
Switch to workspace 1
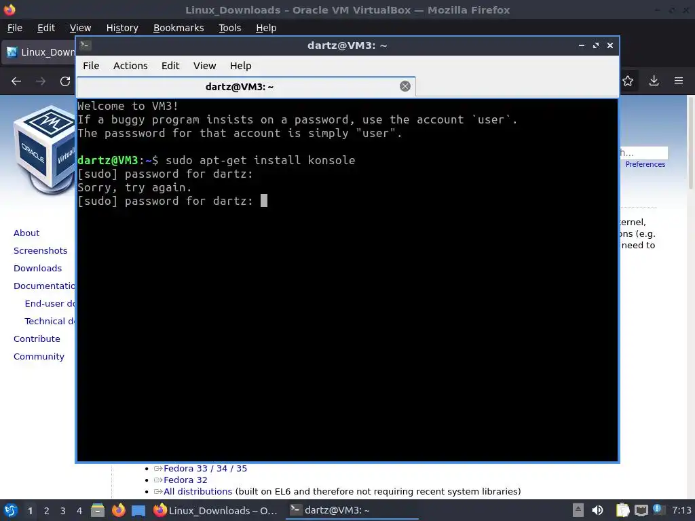(x=30, y=511)
